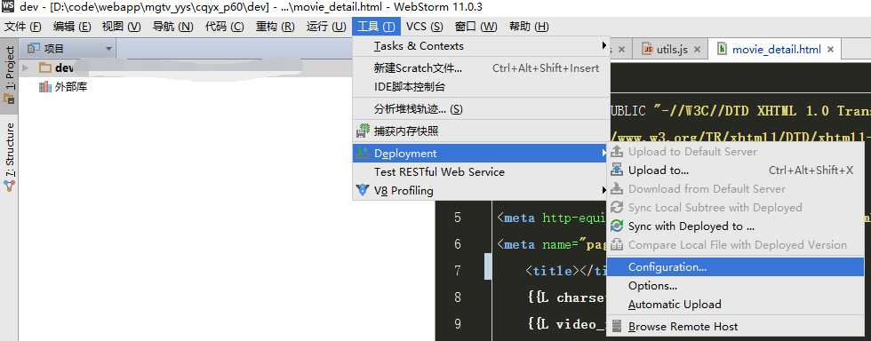Select the dev folder in project tree

(x=64, y=67)
